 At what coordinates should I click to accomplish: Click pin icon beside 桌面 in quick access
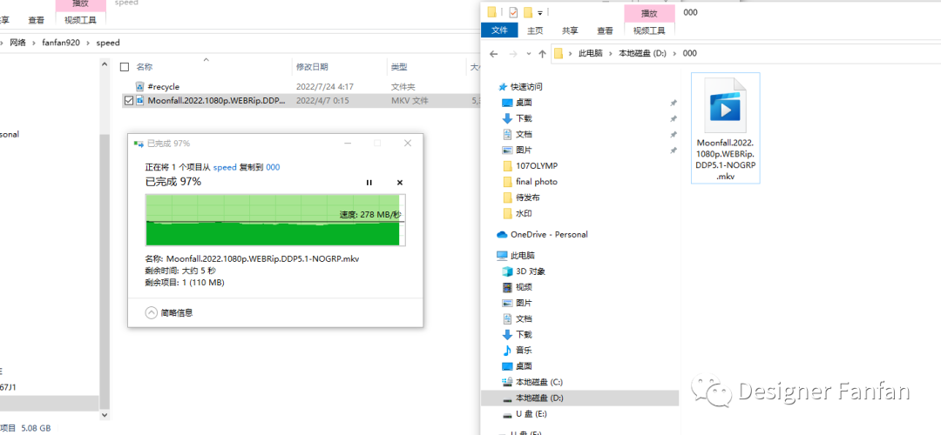pos(673,103)
